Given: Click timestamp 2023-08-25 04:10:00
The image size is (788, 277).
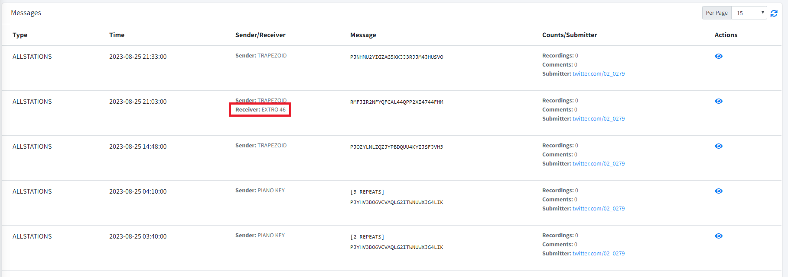Looking at the screenshot, I should coord(138,191).
